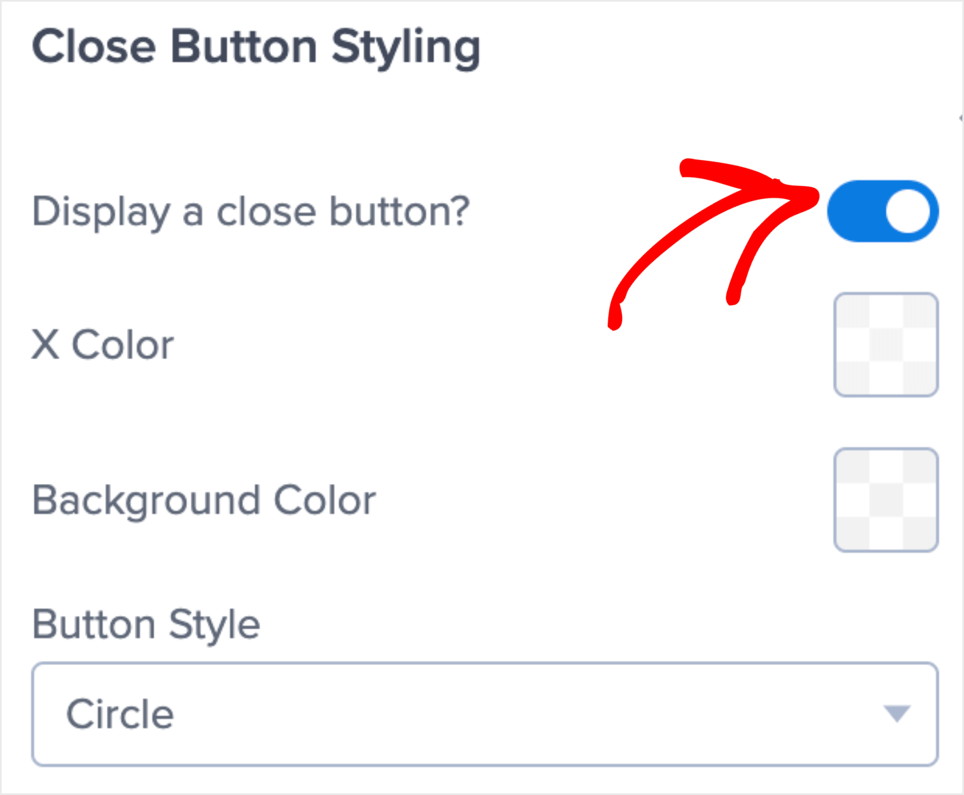Viewport: 964px width, 795px height.
Task: Click the 'Display a close button?' label
Action: (251, 211)
